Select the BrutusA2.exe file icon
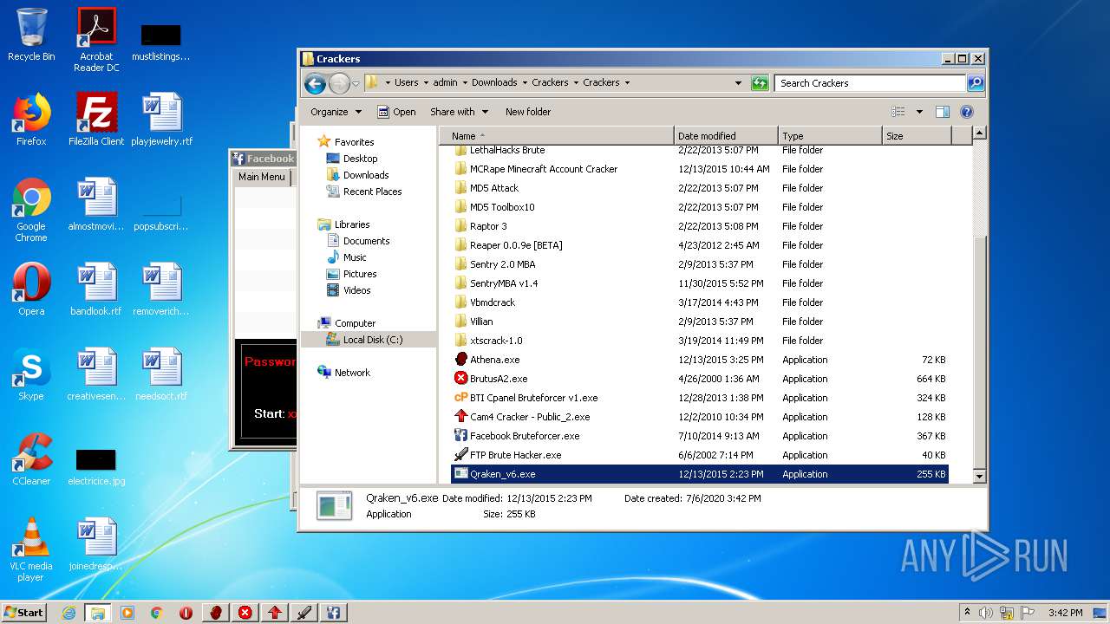 tap(461, 379)
